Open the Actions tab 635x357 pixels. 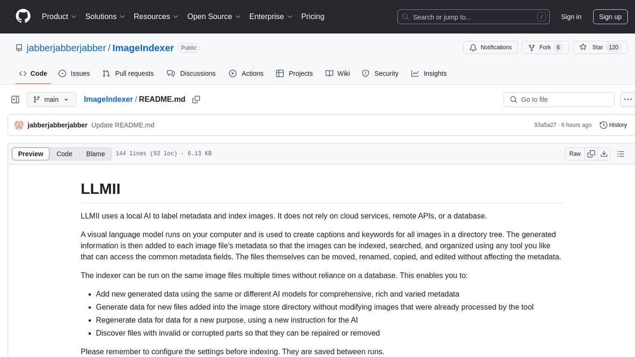[246, 73]
